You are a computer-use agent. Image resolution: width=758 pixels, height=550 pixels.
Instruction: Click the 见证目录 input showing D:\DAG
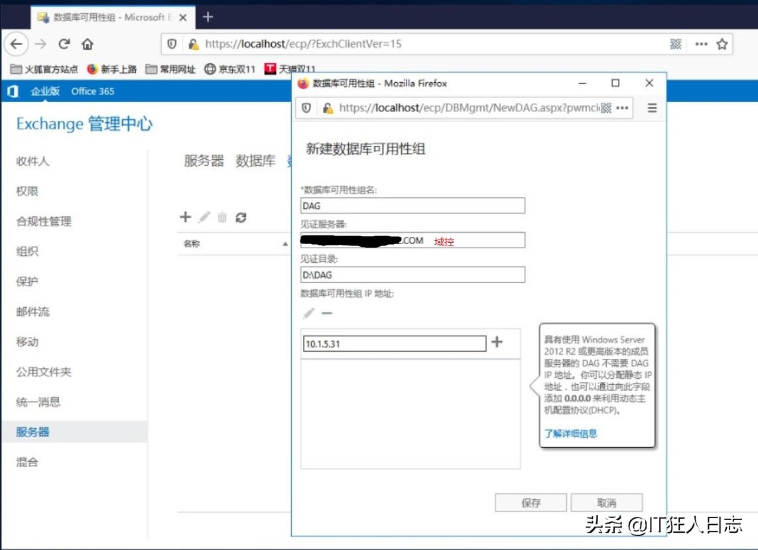(x=412, y=274)
